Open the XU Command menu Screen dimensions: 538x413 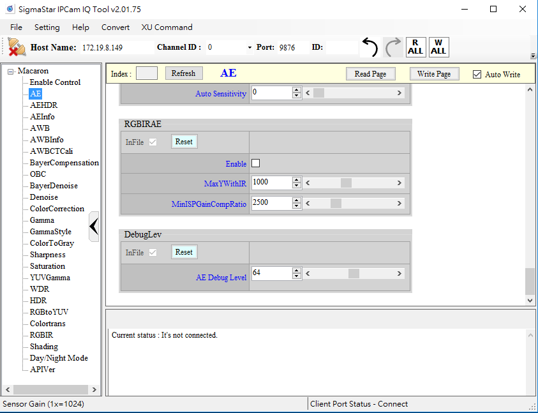coord(167,27)
